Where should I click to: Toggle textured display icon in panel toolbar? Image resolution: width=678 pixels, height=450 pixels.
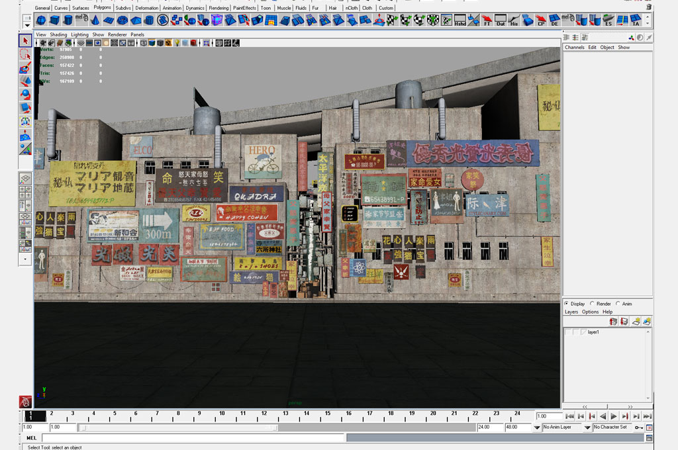(x=168, y=43)
